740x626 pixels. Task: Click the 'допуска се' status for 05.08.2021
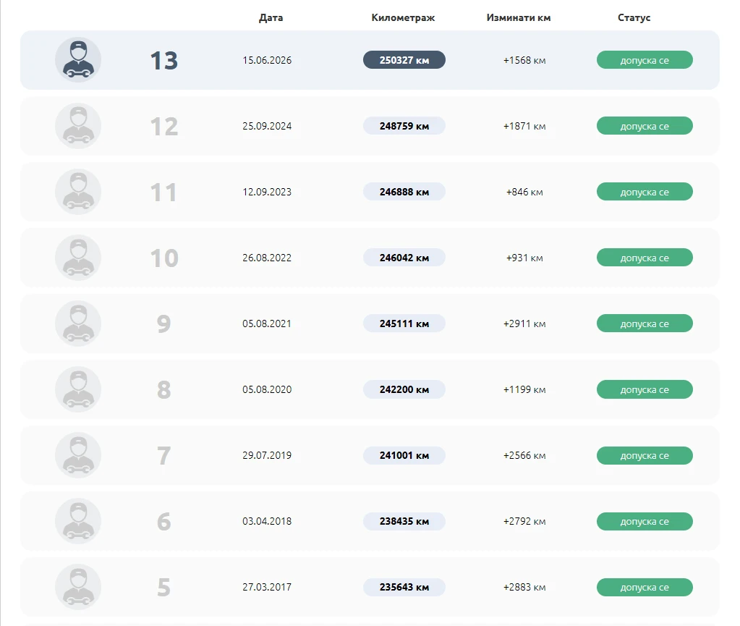tap(645, 323)
